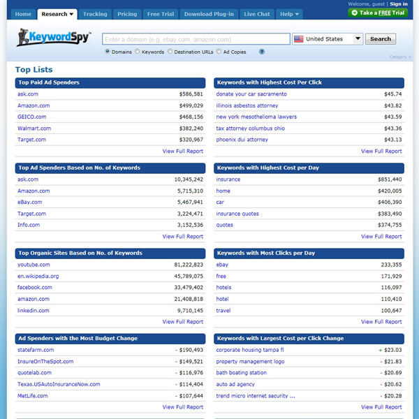
Task: Open youtube.com link
Action: 34,265
